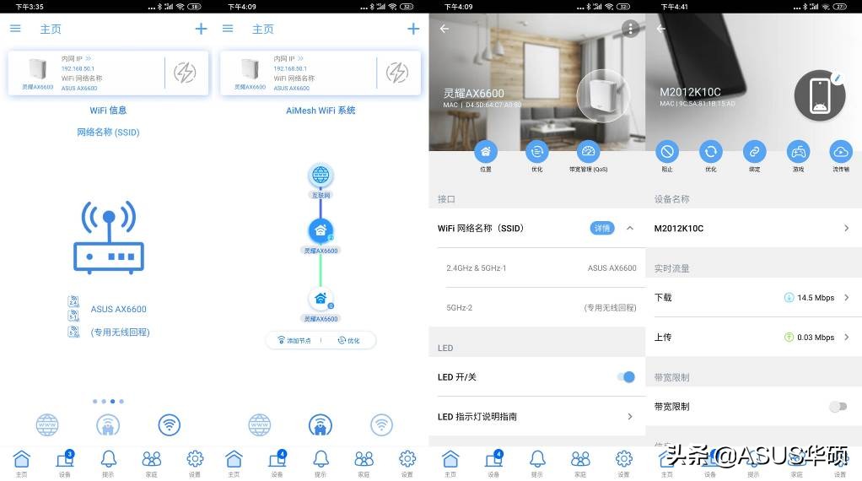The image size is (862, 481).
Task: Tap lightning icon on AiMesh screen card
Action: [397, 73]
